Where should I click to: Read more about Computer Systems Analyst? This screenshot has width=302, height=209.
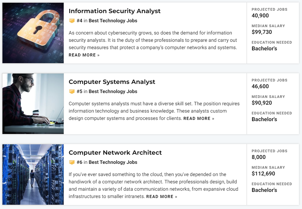point(199,118)
